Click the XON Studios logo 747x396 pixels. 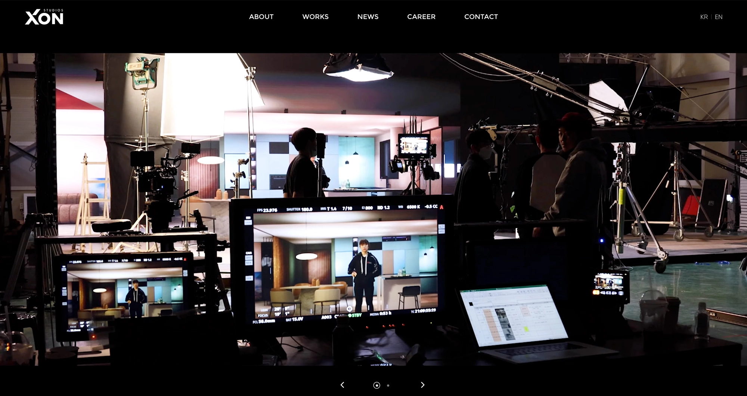(44, 17)
